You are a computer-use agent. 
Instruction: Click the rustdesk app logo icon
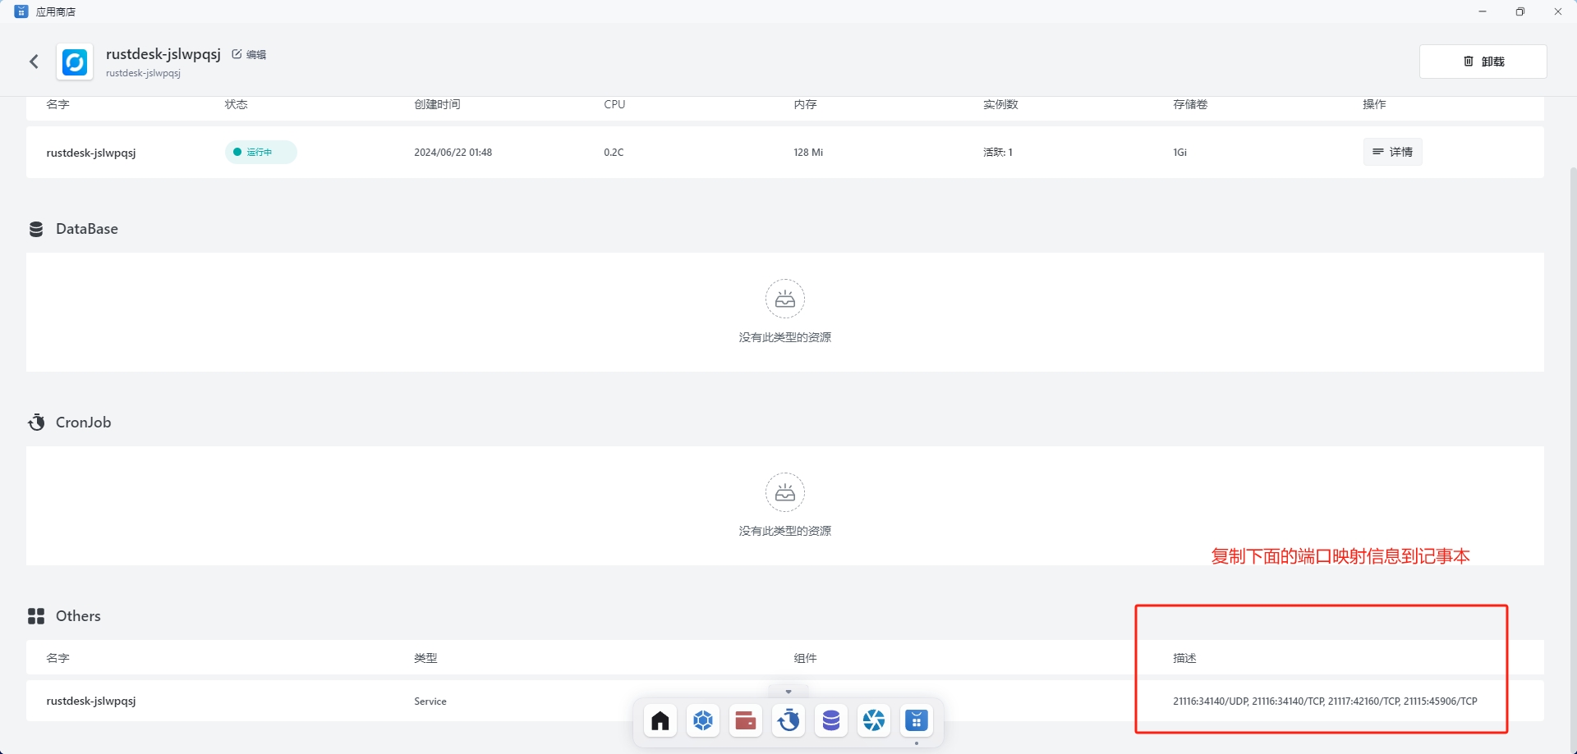[x=75, y=62]
